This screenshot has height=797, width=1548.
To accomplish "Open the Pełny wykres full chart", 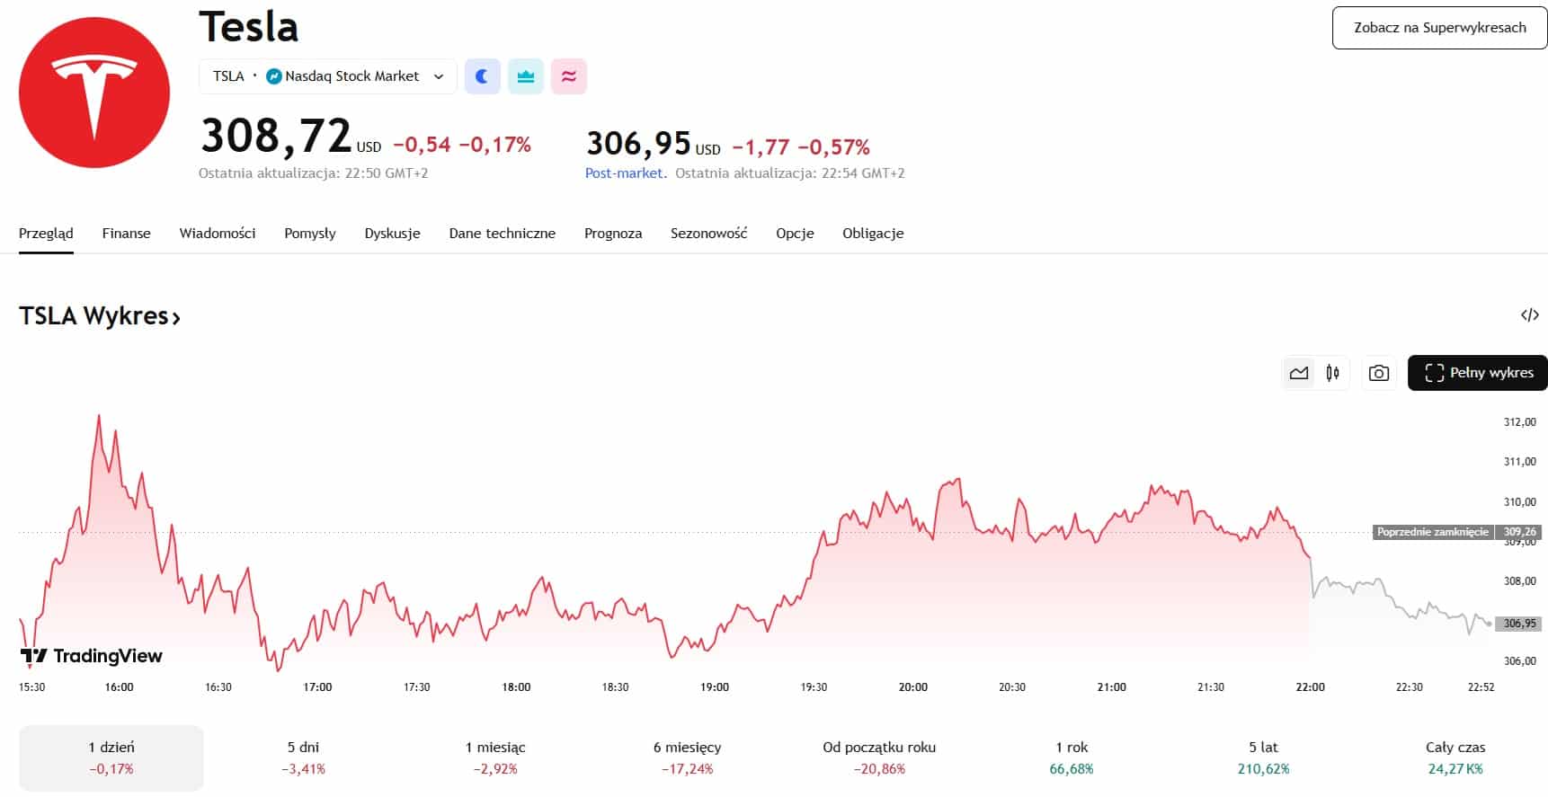I will (x=1478, y=373).
